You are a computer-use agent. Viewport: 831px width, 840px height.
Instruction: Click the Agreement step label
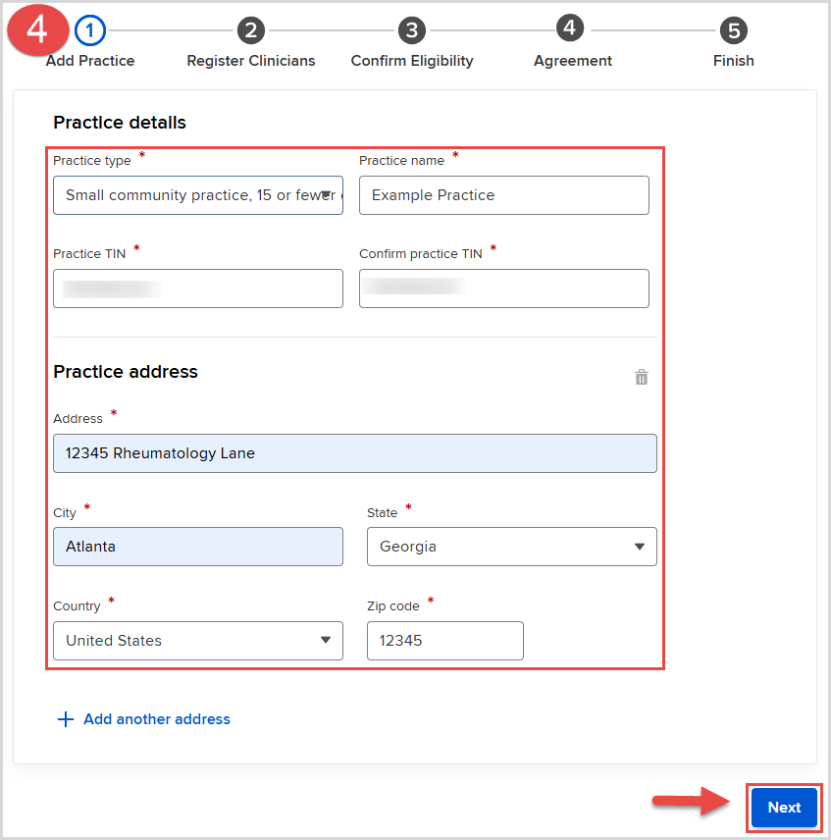pyautogui.click(x=573, y=61)
